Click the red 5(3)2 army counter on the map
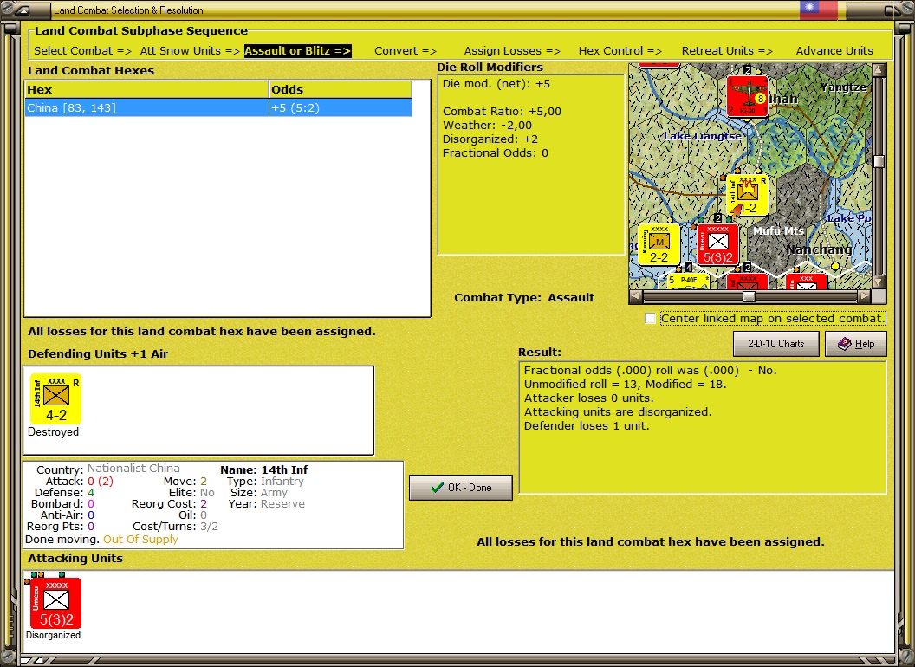The width and height of the screenshot is (915, 667). pos(717,244)
